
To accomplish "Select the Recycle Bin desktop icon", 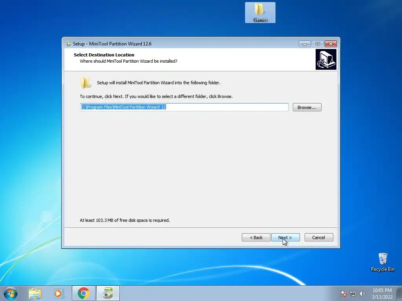I will click(x=382, y=262).
